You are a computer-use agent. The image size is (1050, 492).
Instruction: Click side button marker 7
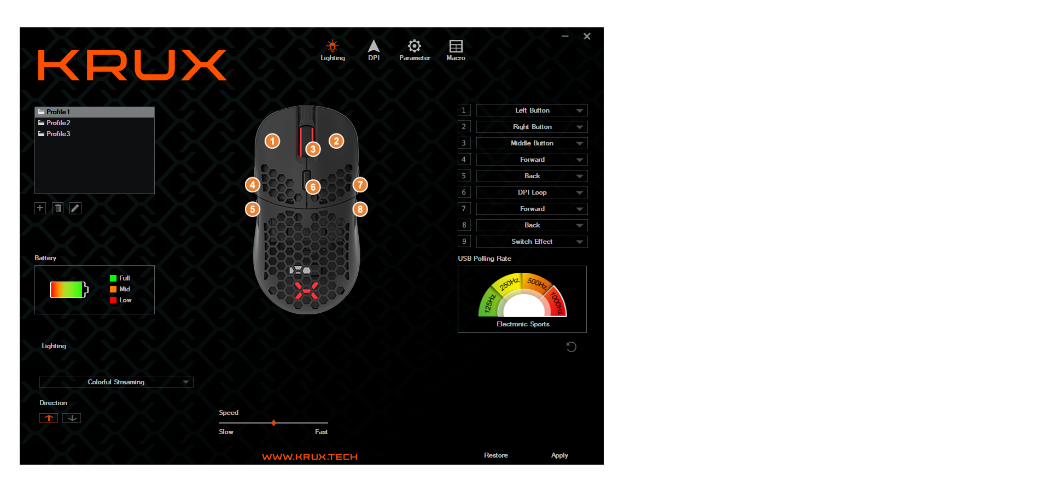click(x=360, y=185)
